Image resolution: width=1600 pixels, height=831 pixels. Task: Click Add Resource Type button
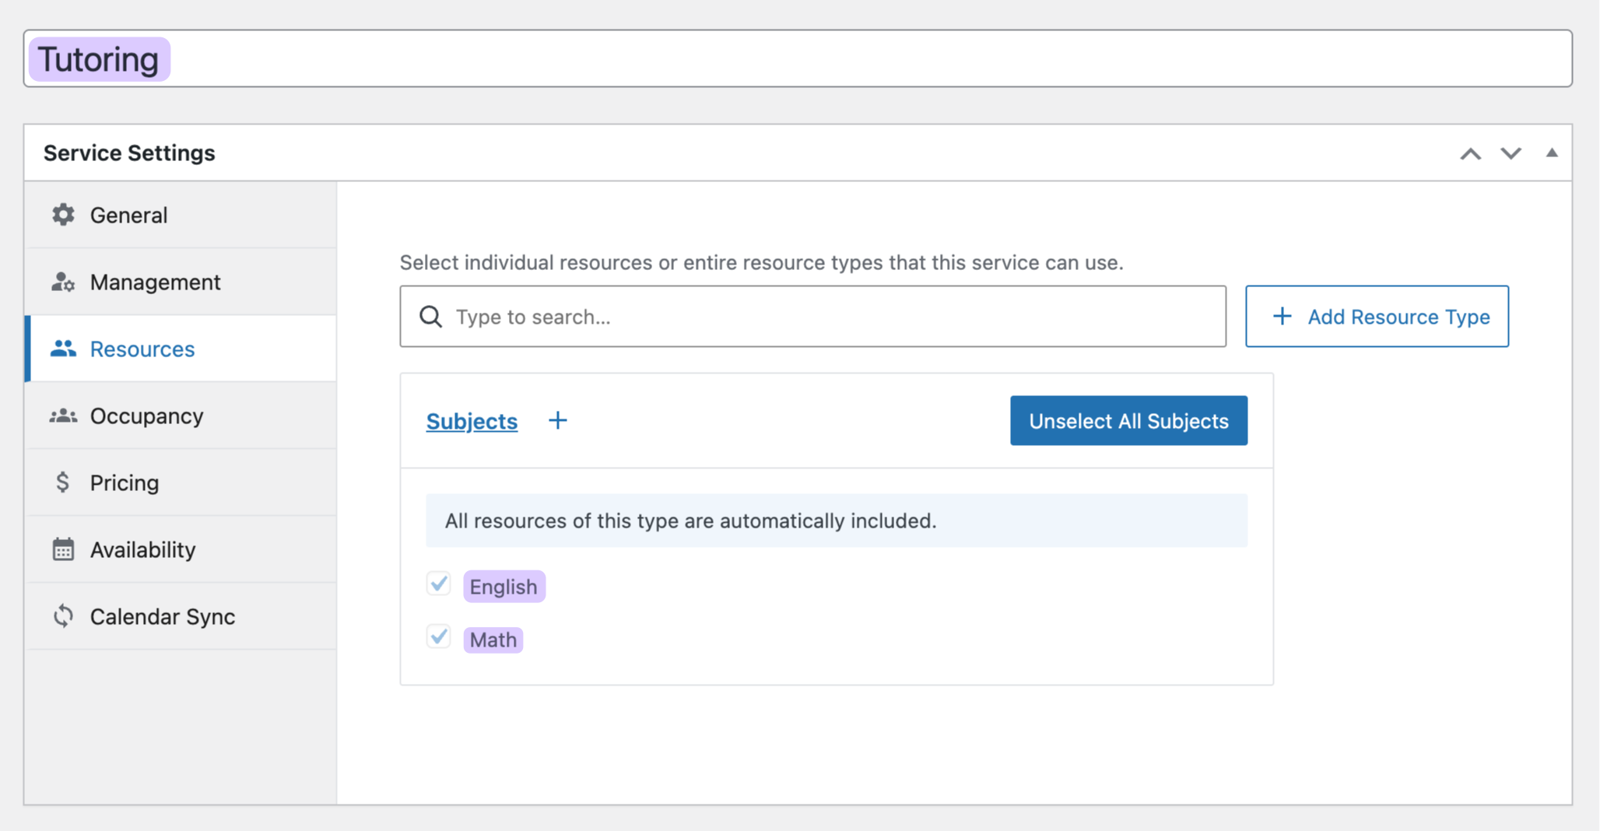pos(1377,317)
